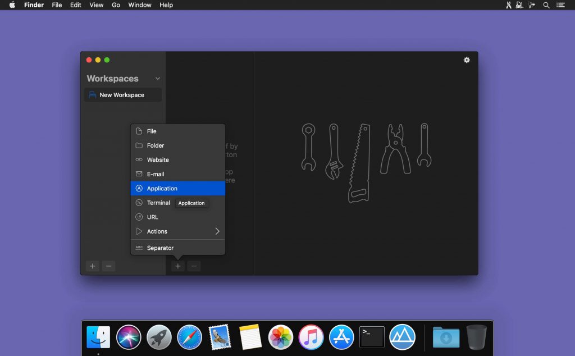This screenshot has width=575, height=356.
Task: Click the gear settings icon
Action: click(467, 60)
